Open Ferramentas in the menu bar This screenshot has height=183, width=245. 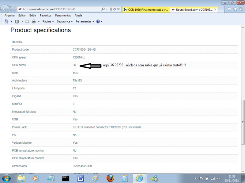63,16
